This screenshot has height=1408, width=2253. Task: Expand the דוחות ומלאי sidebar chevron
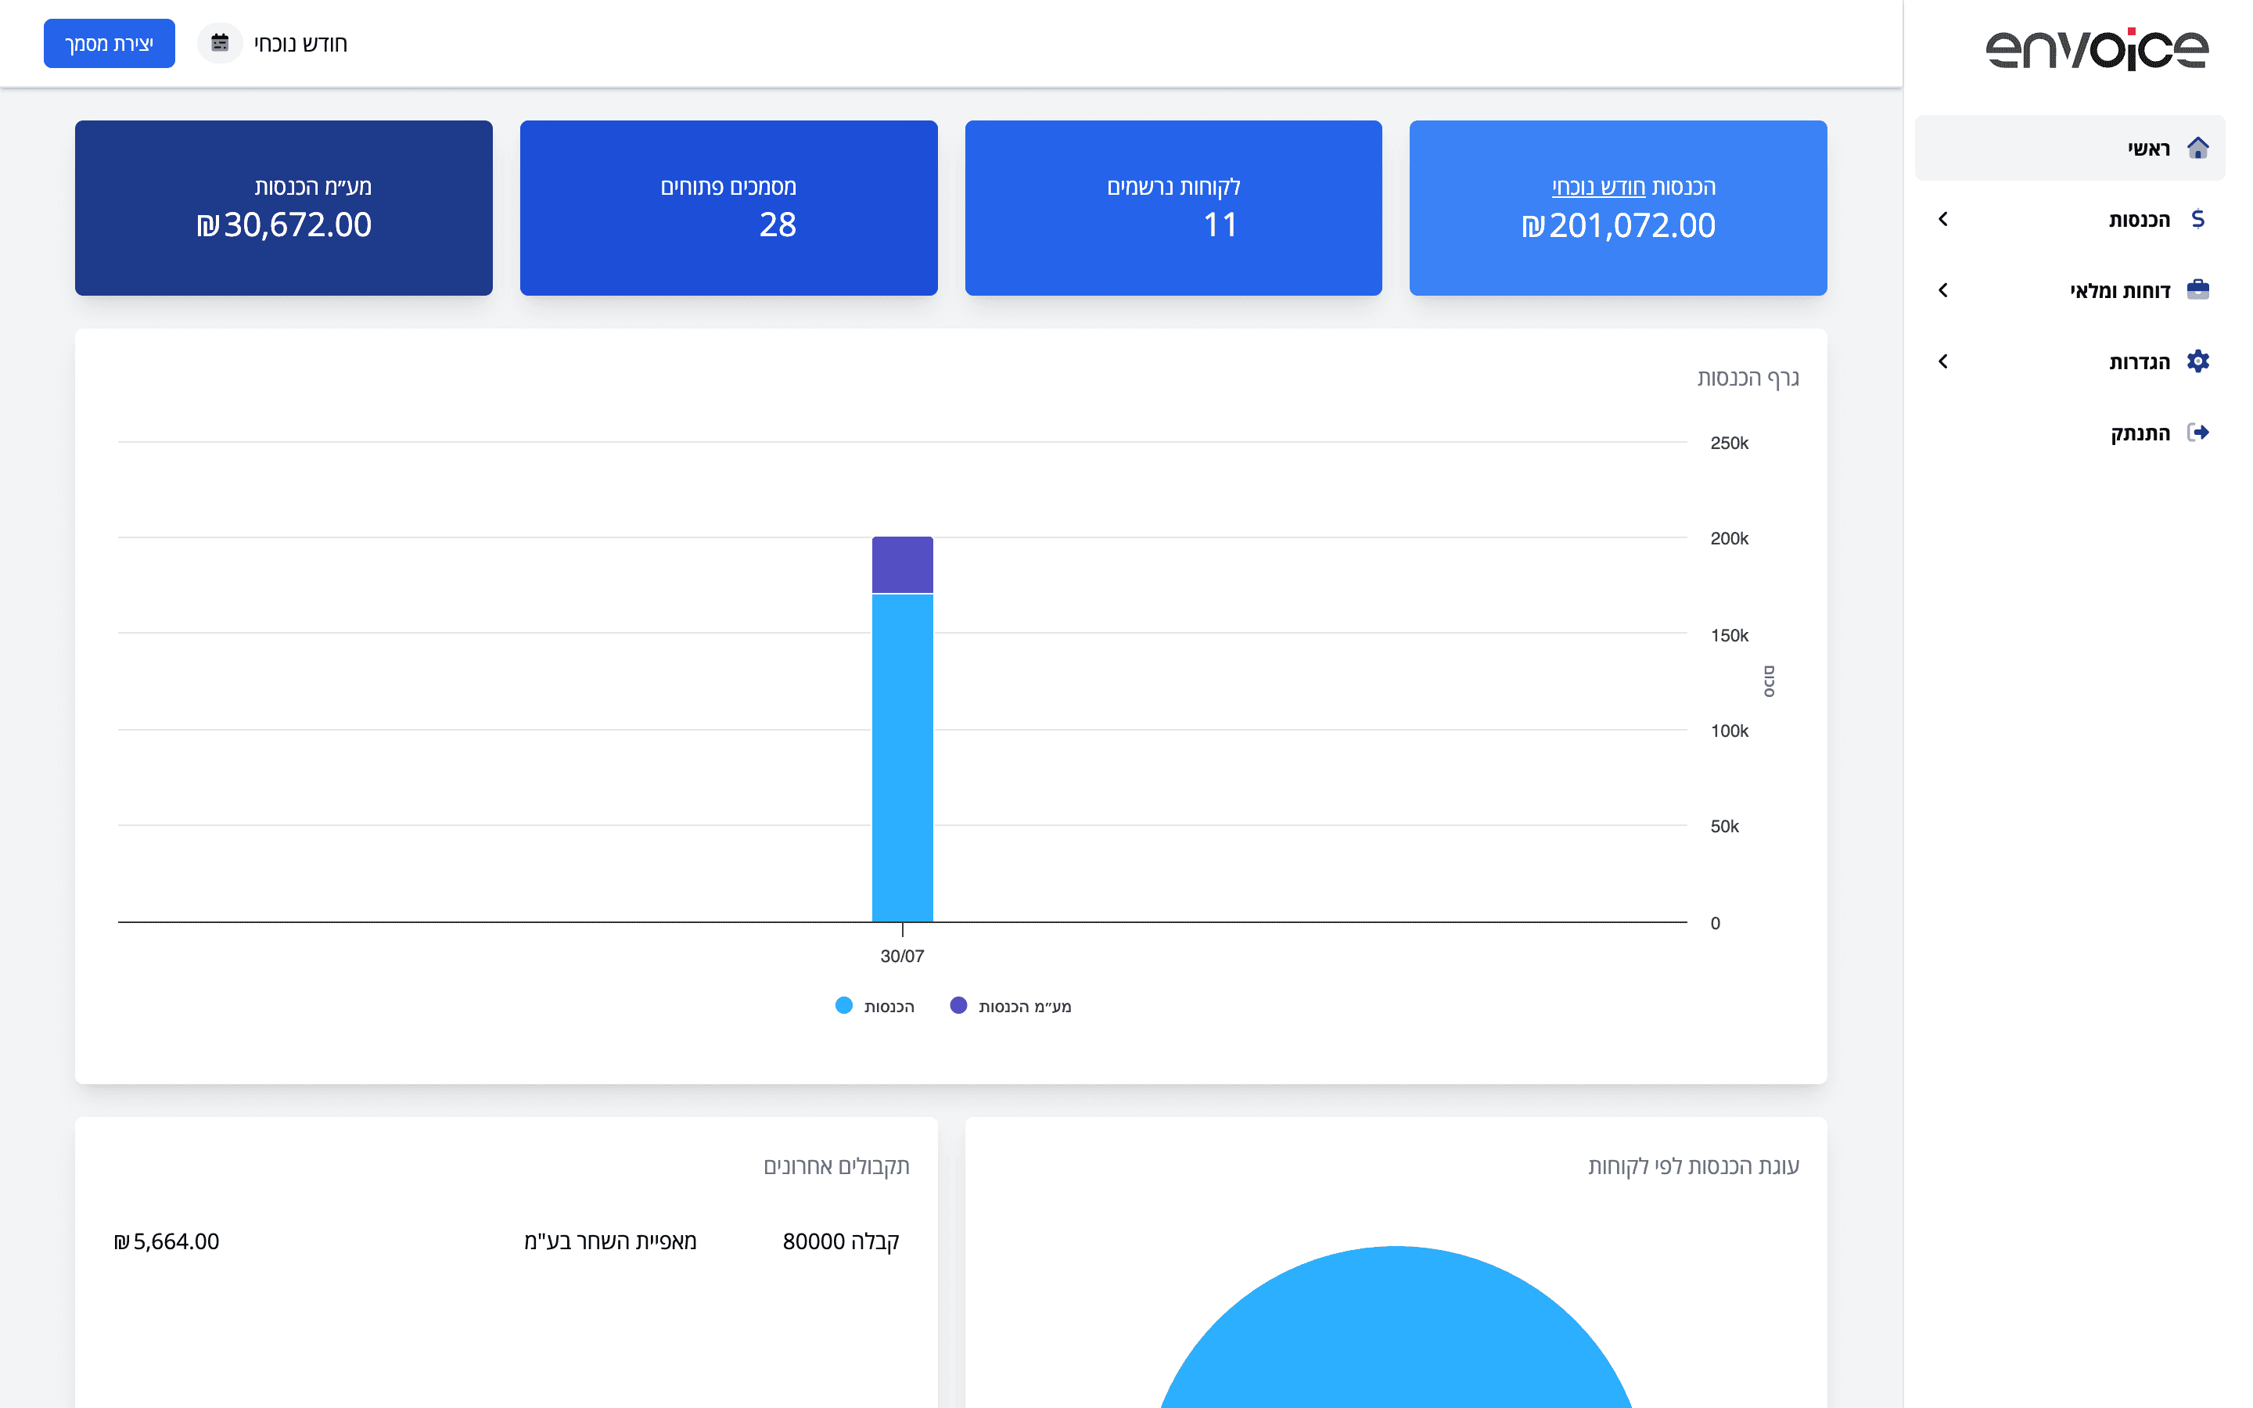click(1943, 289)
